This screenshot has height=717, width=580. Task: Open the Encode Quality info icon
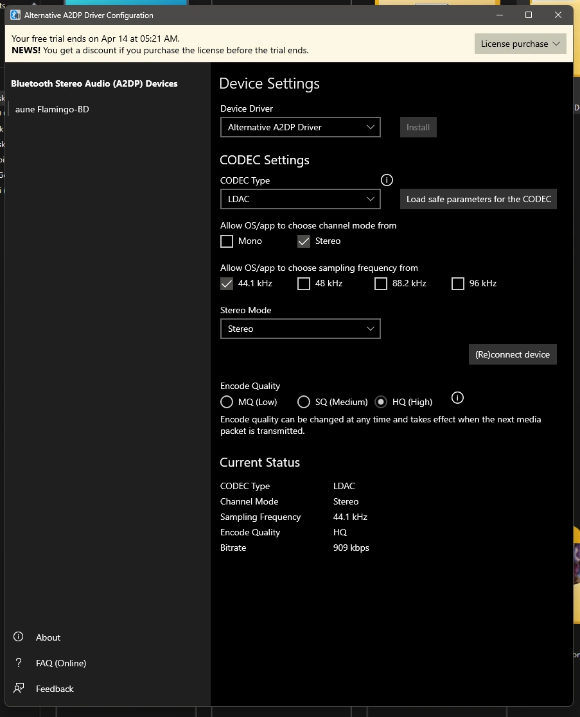[x=457, y=398]
